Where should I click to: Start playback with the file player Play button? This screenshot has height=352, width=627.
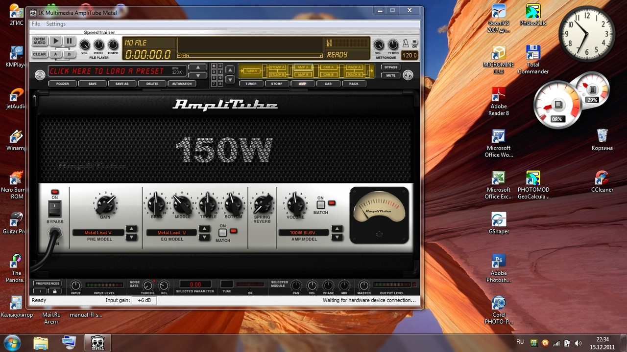click(56, 41)
